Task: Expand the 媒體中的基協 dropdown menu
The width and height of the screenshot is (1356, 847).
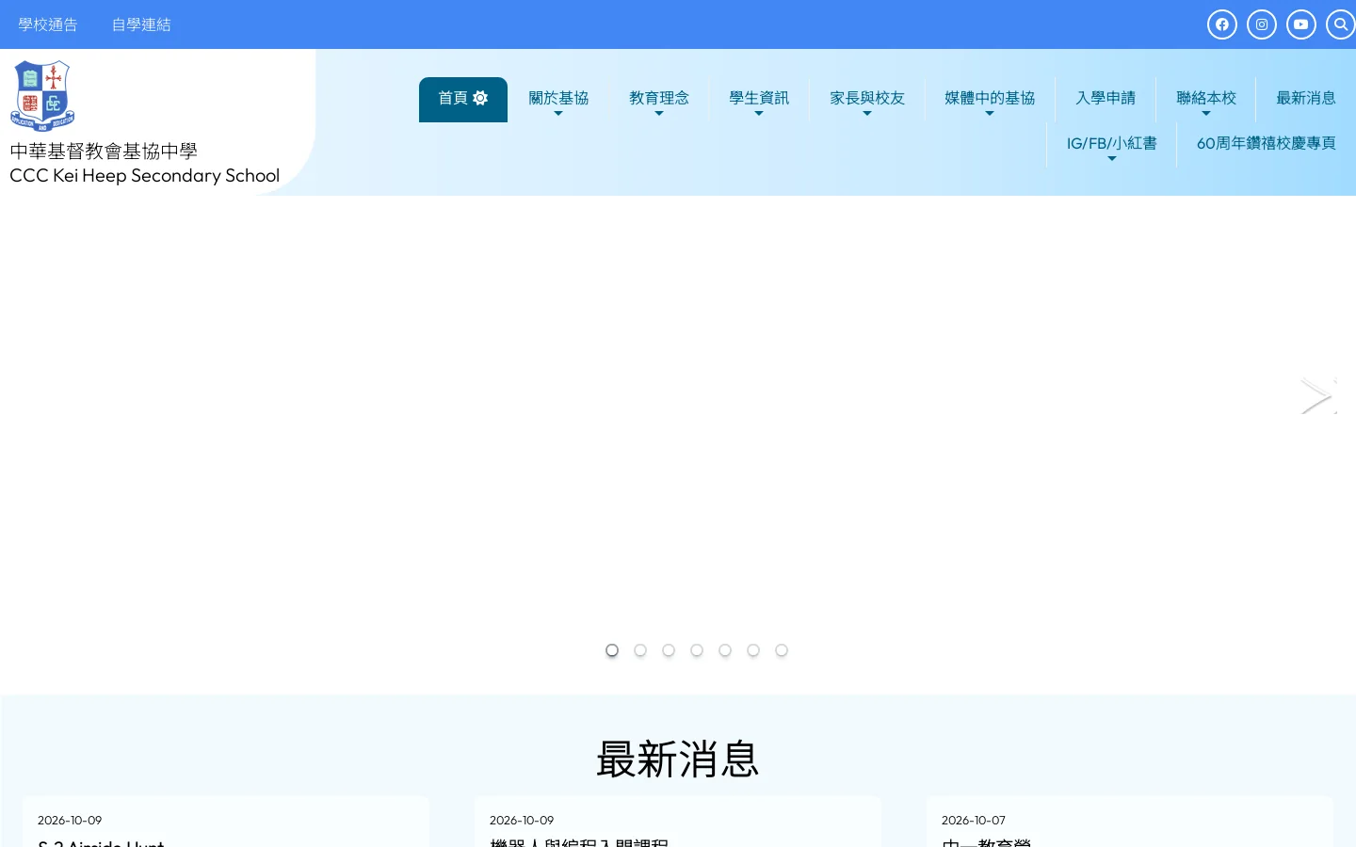Action: (x=990, y=99)
